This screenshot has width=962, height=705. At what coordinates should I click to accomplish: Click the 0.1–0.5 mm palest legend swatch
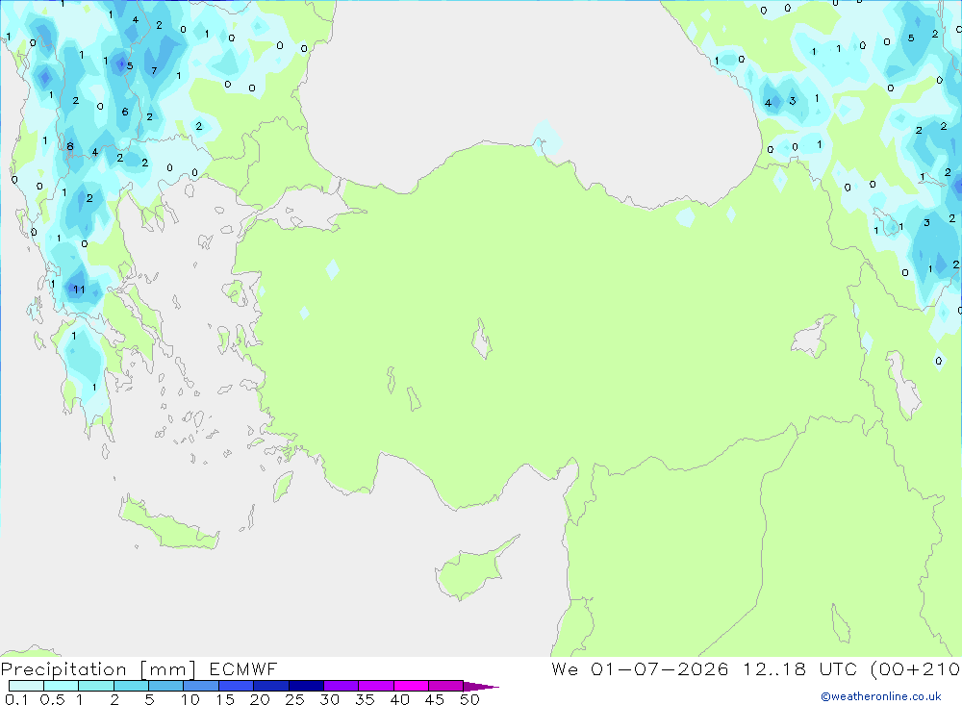point(26,686)
